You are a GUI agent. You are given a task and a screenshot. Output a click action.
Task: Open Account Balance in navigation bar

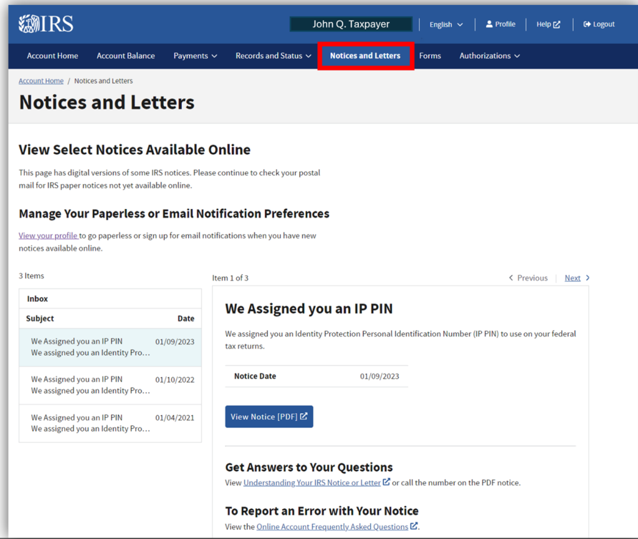(x=126, y=56)
